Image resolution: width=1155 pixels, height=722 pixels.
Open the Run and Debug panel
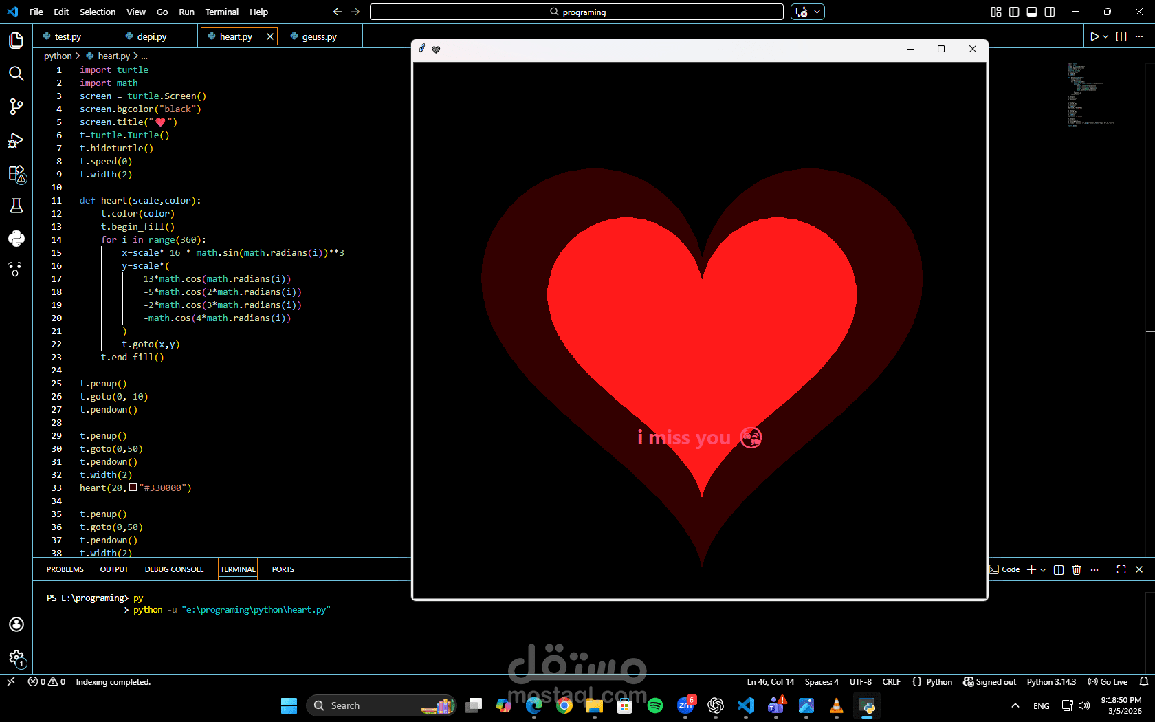16,140
